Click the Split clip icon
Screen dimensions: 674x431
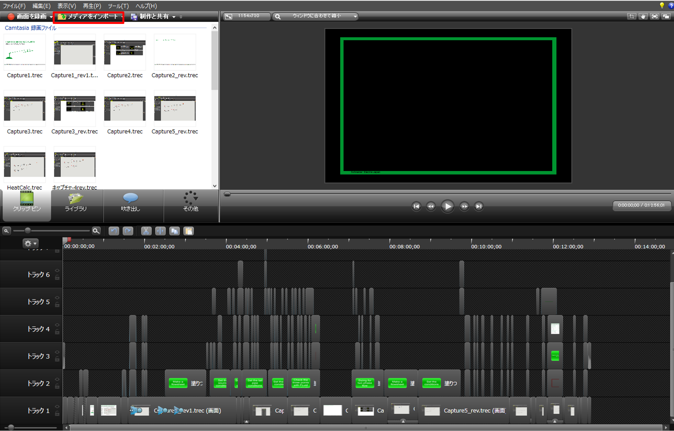point(160,231)
